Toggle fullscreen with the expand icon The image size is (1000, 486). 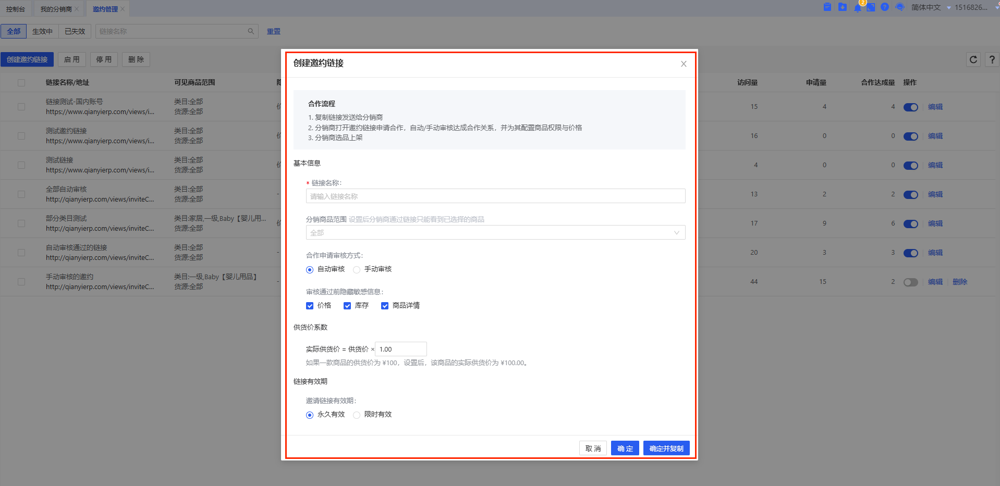(871, 7)
